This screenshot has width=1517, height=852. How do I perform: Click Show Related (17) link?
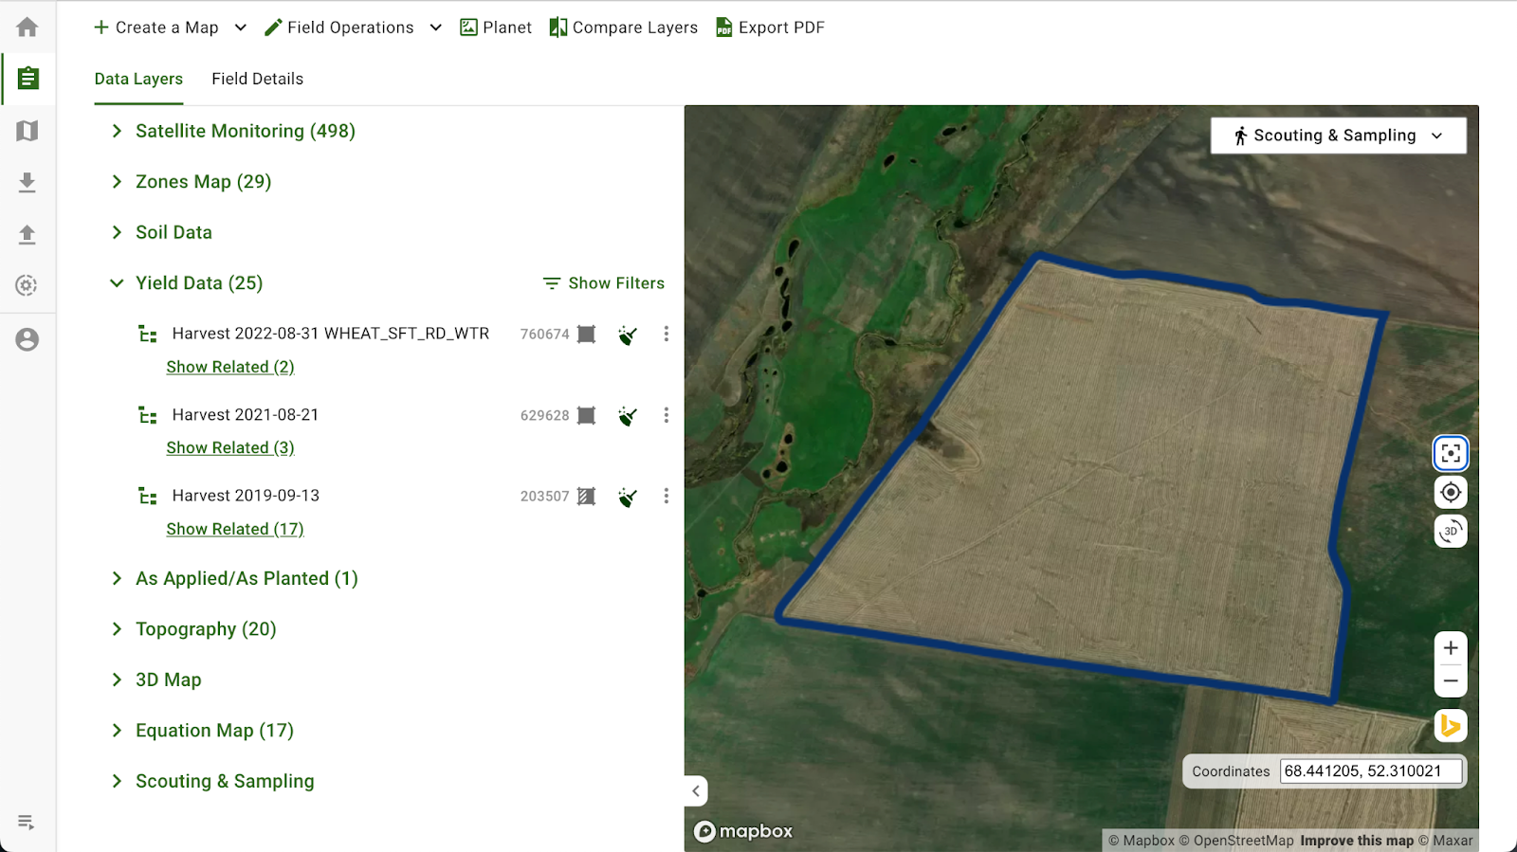pyautogui.click(x=235, y=530)
